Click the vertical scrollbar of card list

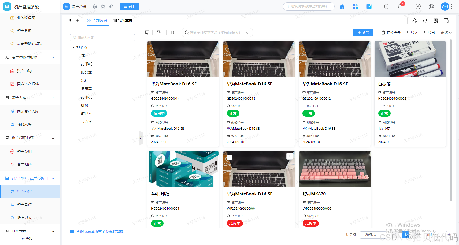(451, 120)
